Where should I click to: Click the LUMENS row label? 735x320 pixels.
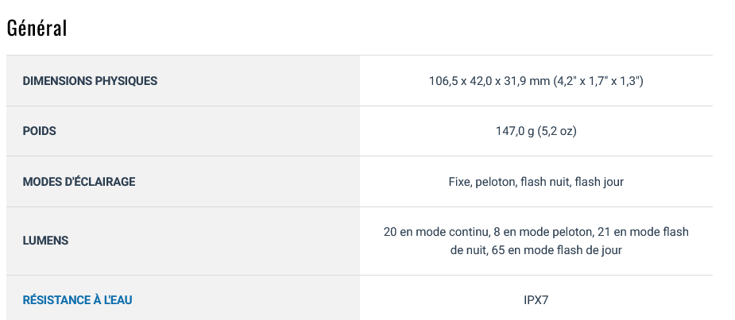coord(45,241)
